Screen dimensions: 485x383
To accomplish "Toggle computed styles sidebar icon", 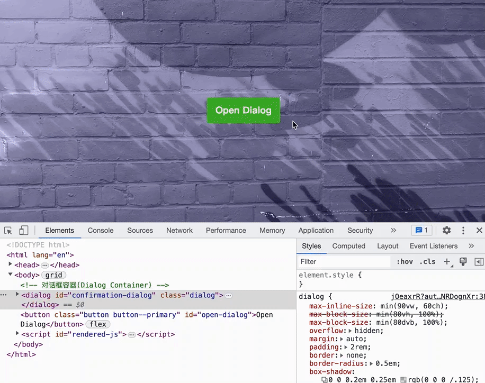I will click(x=479, y=261).
